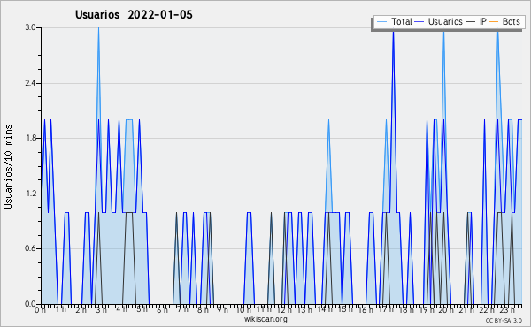
Task: Click the '10 h' x-axis label
Action: click(x=243, y=309)
